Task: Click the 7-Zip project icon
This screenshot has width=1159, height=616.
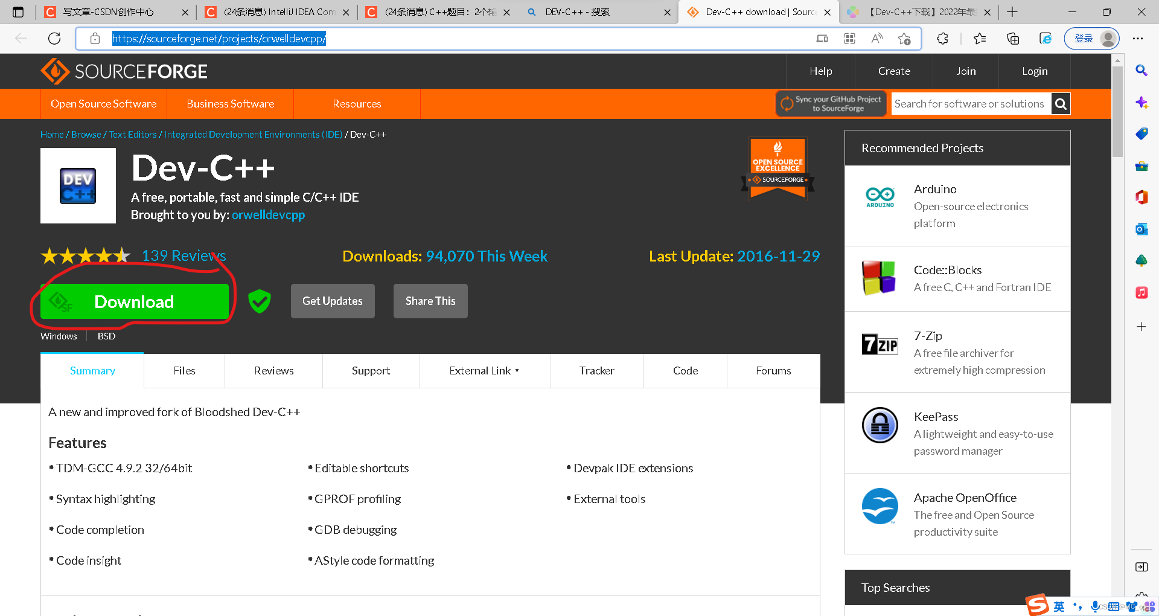Action: pos(880,344)
